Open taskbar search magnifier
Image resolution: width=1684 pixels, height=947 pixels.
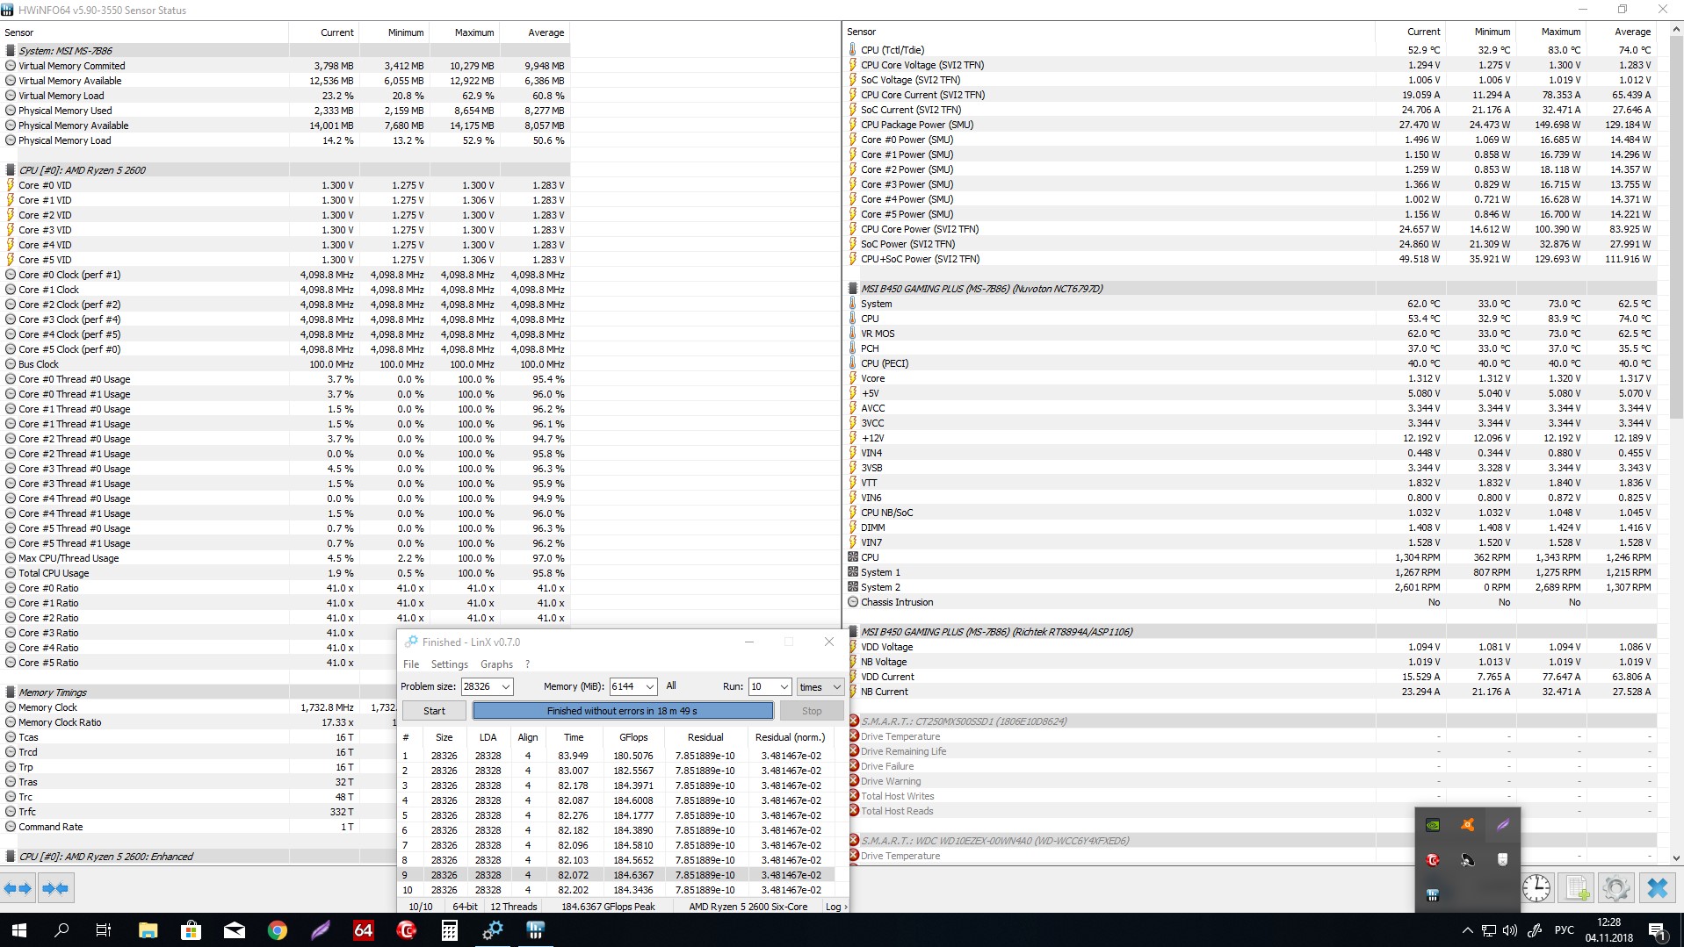point(61,930)
